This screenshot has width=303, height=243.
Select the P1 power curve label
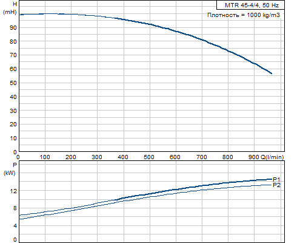point(276,179)
